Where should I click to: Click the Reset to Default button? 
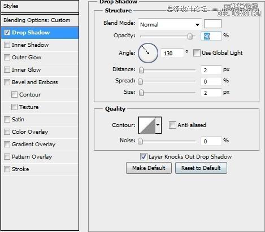tap(201, 168)
